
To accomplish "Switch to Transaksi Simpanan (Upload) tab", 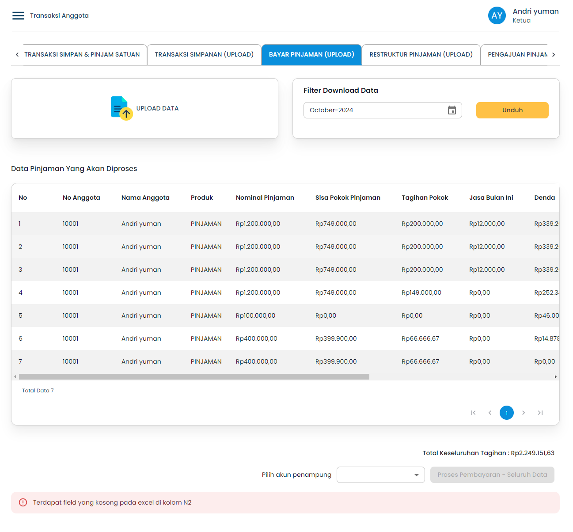I will [204, 55].
